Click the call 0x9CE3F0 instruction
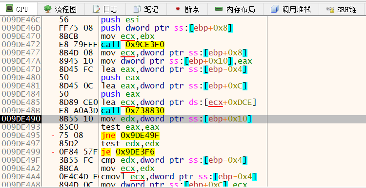 (133, 45)
